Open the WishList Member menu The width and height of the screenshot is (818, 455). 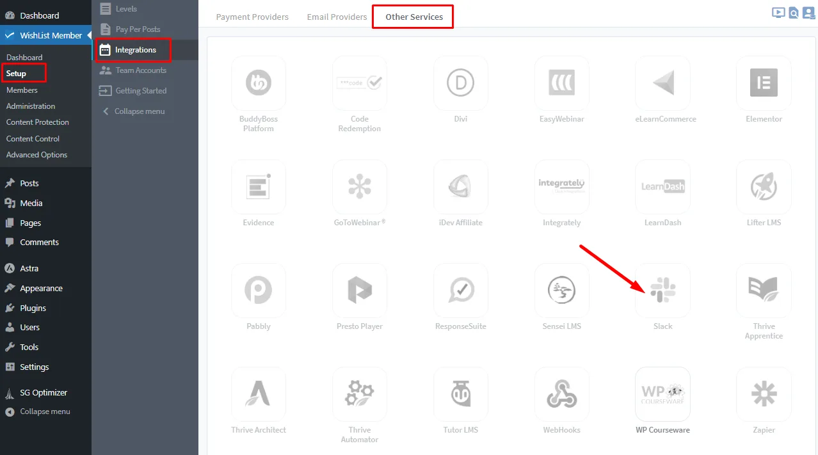coord(45,35)
